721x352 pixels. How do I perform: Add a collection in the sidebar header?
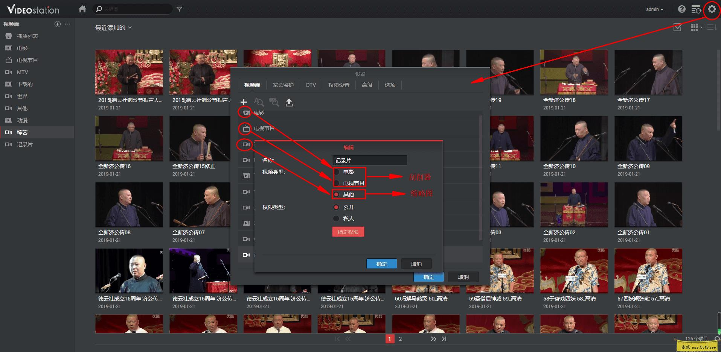pos(58,24)
